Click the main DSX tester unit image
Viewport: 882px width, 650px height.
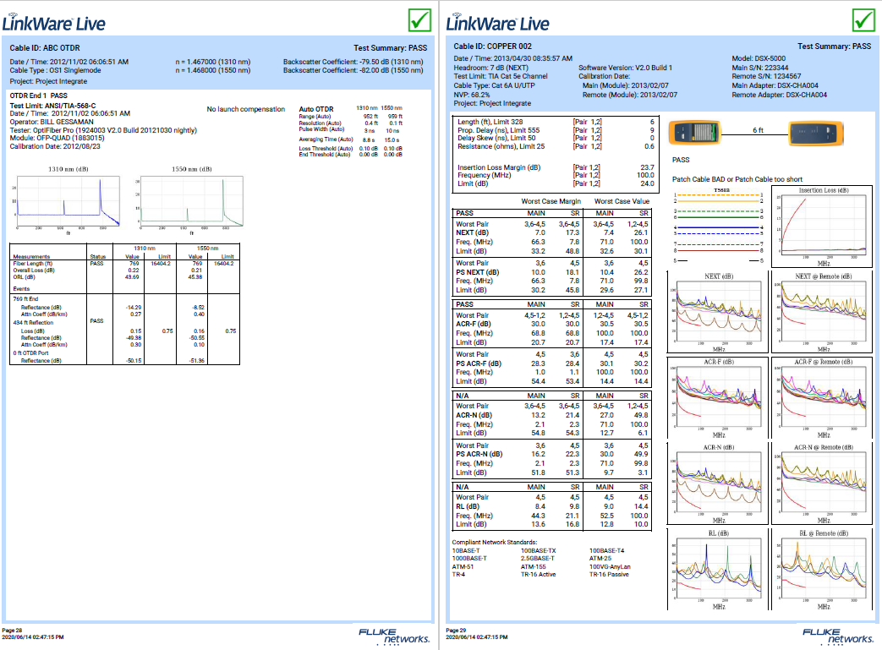[694, 133]
